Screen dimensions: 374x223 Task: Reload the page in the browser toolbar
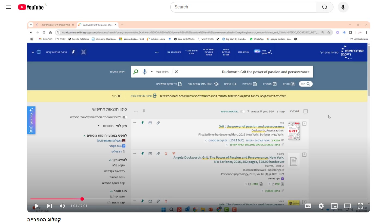[44, 32]
